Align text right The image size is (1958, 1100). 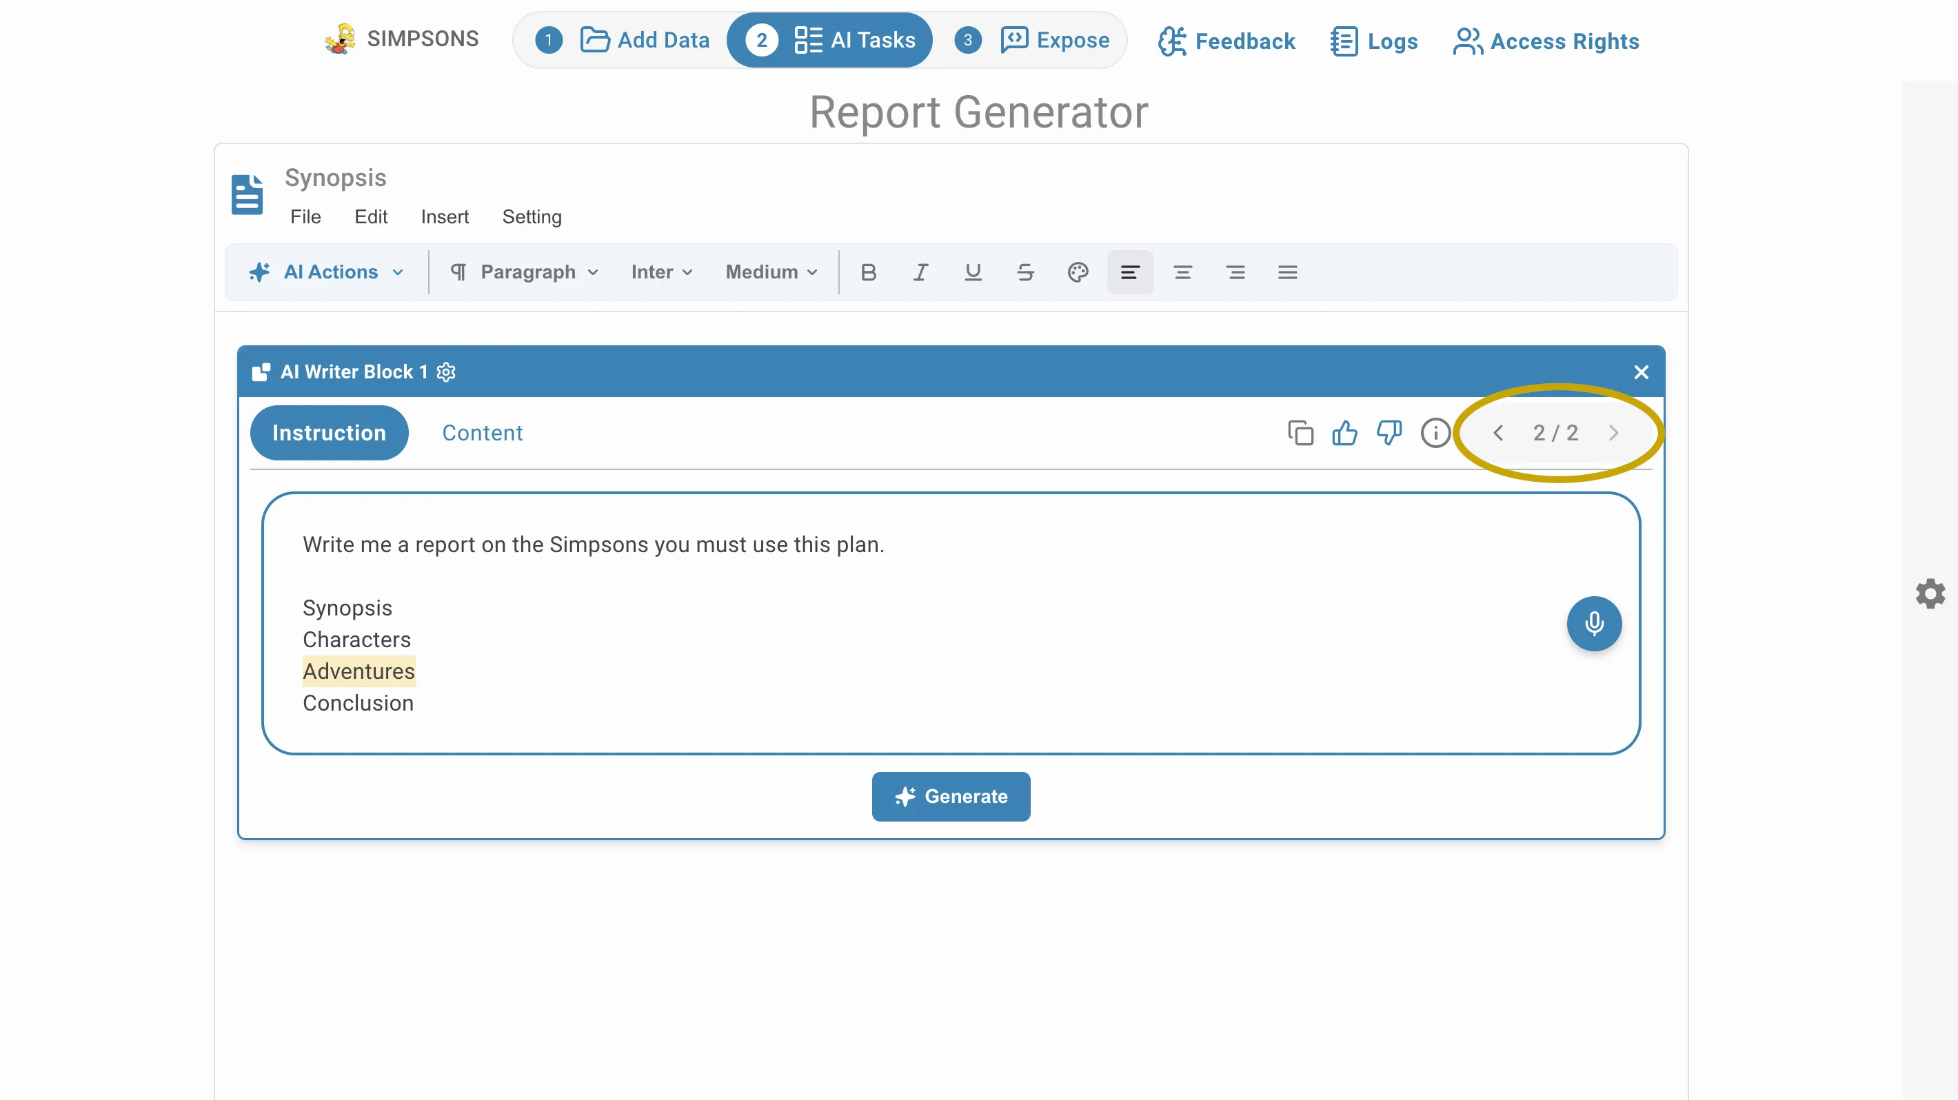tap(1236, 272)
